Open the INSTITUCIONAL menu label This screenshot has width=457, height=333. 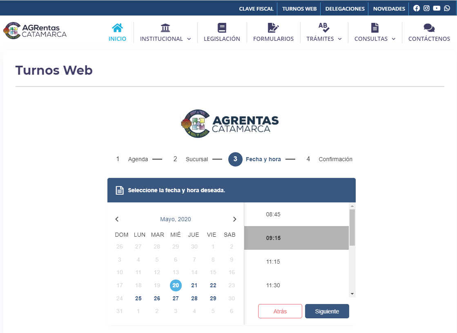161,39
